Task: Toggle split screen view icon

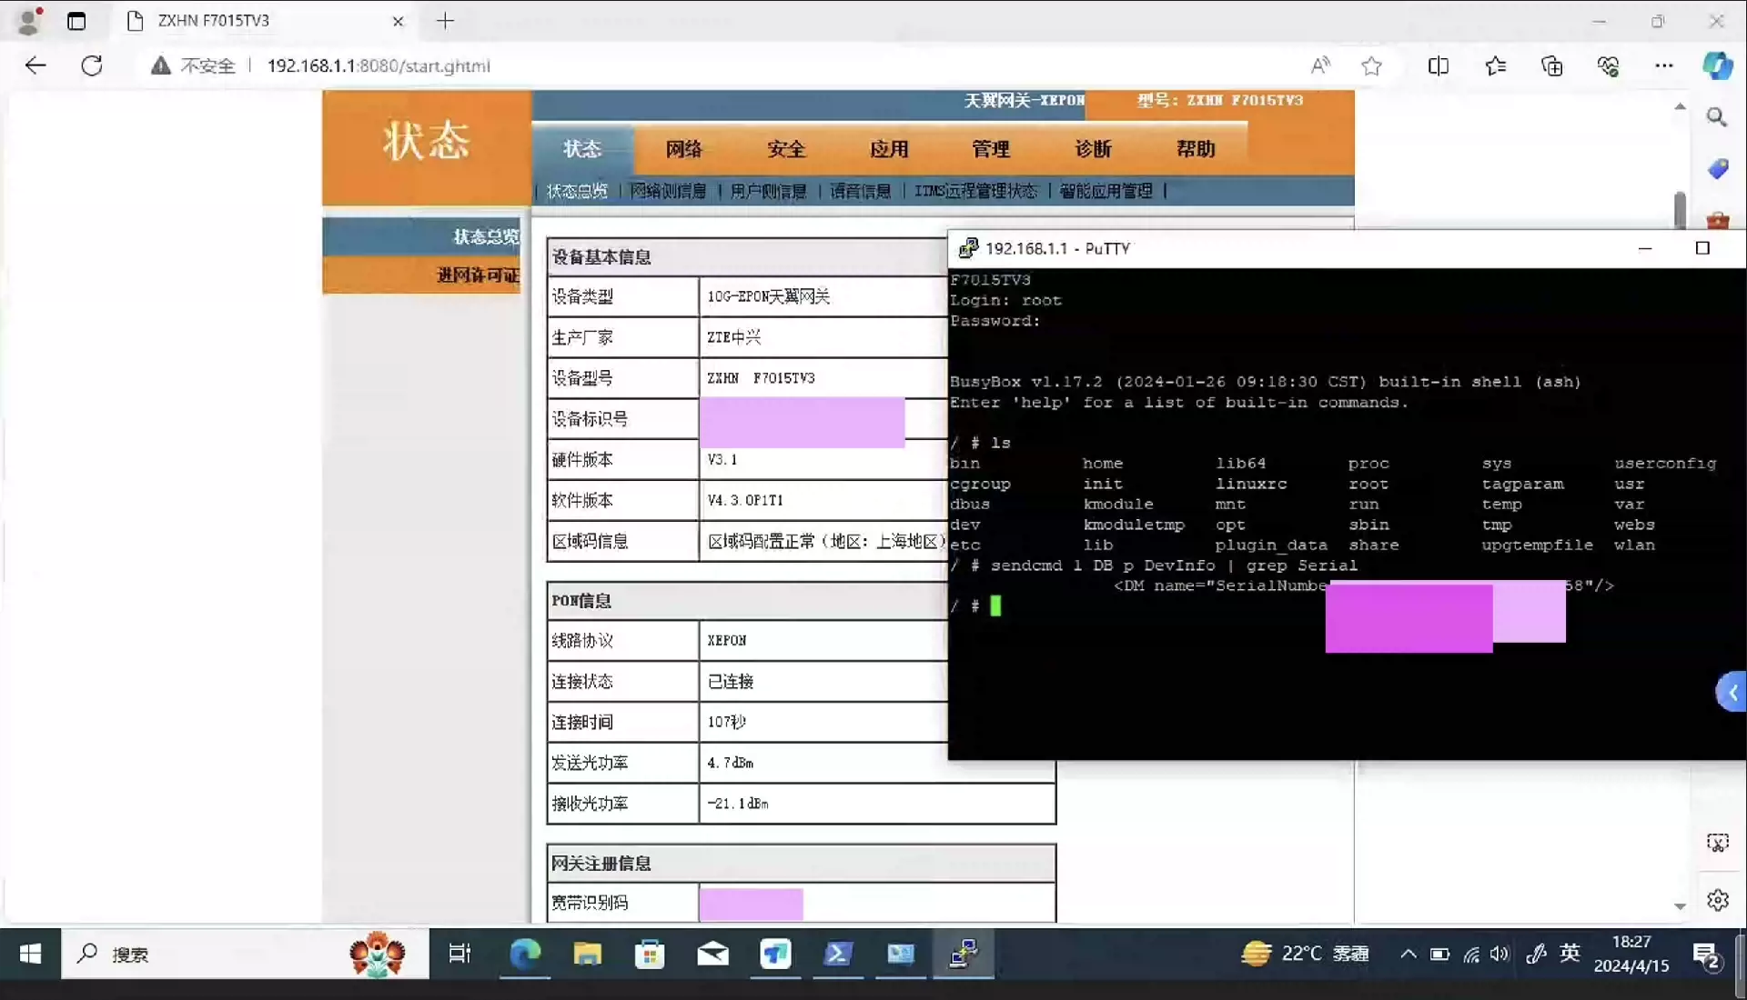Action: (x=1439, y=65)
